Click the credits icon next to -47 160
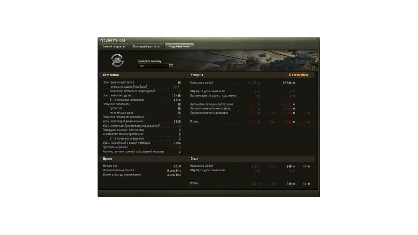 (294, 109)
